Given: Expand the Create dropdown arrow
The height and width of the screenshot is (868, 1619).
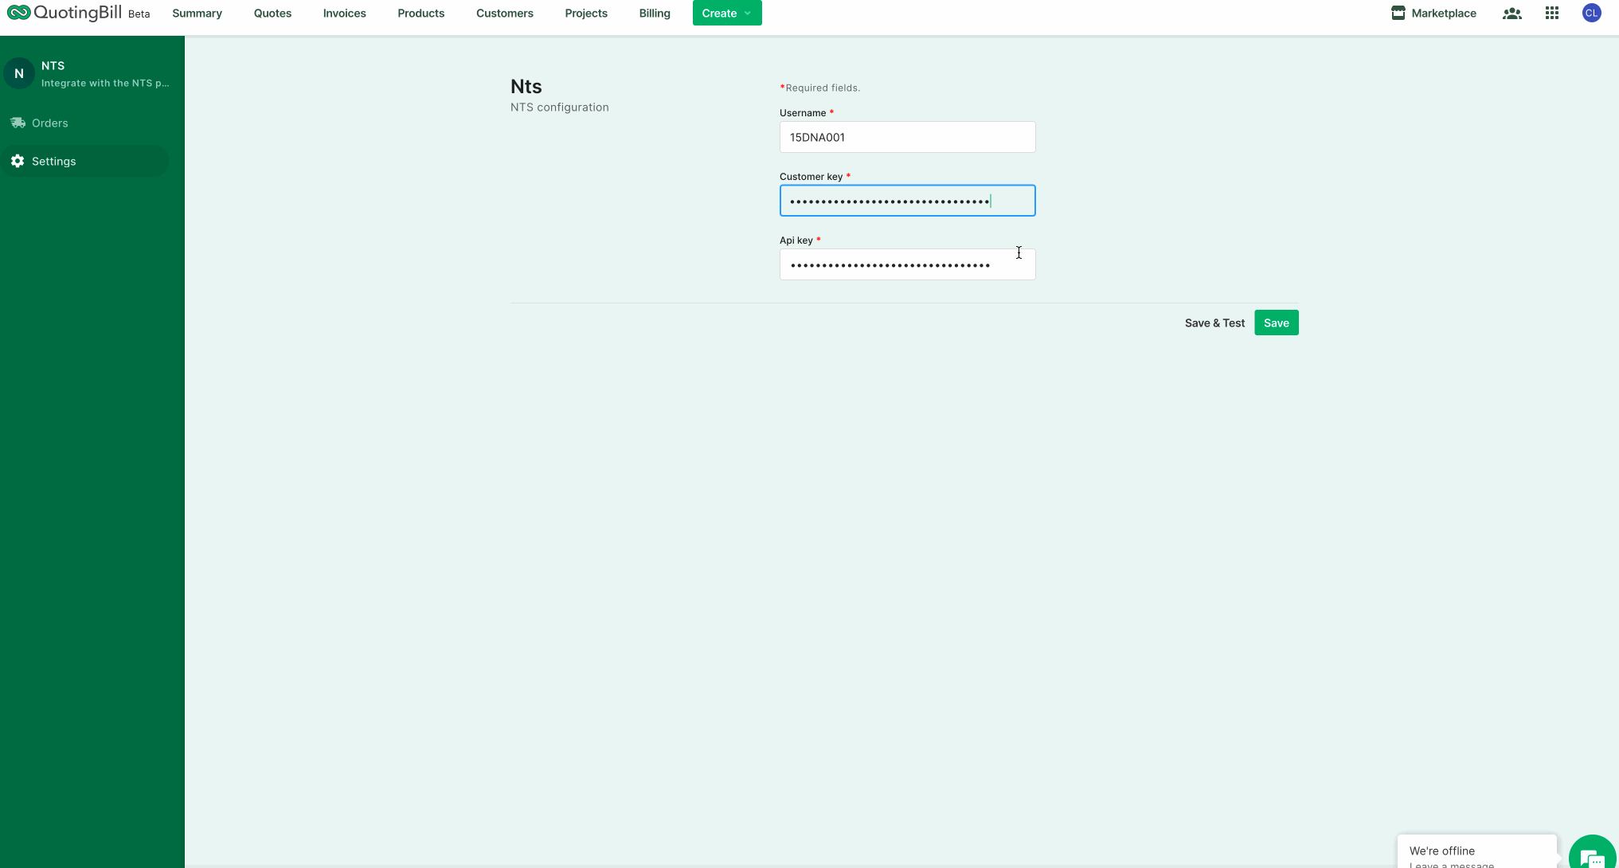Looking at the screenshot, I should [747, 13].
